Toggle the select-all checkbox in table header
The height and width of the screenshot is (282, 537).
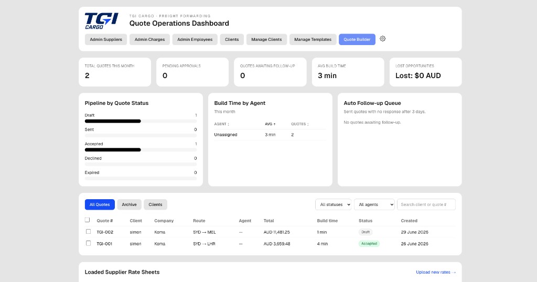click(88, 220)
